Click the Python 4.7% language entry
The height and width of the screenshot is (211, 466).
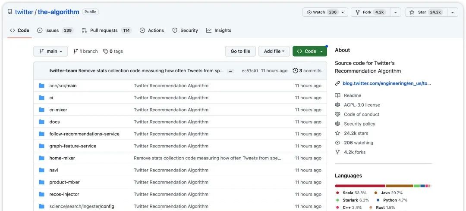392,200
